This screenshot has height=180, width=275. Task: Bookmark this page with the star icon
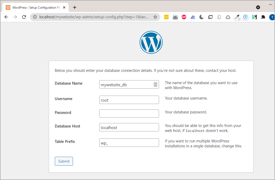click(x=155, y=17)
